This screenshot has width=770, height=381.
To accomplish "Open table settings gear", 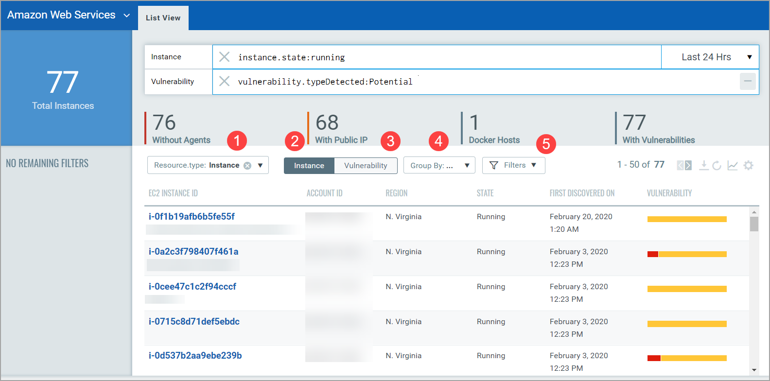I will click(749, 165).
